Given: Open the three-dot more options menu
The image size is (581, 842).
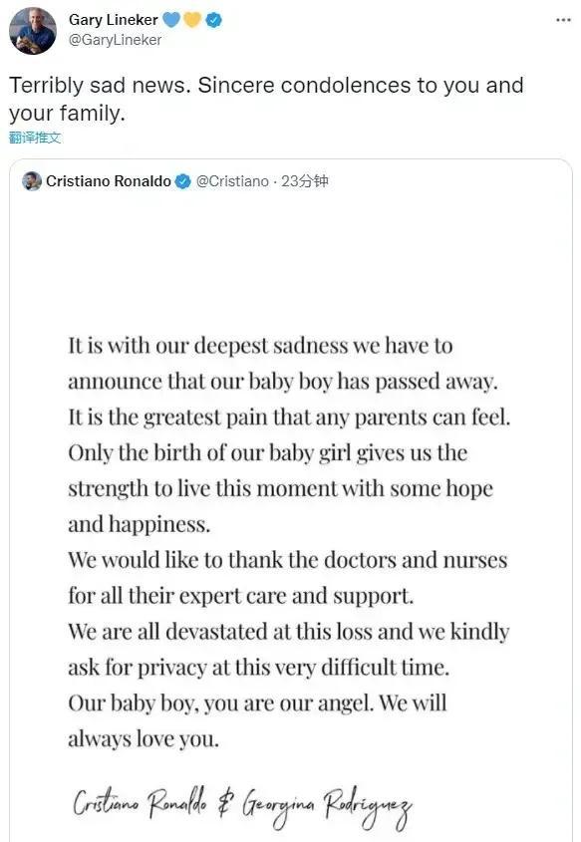Looking at the screenshot, I should coord(563,20).
